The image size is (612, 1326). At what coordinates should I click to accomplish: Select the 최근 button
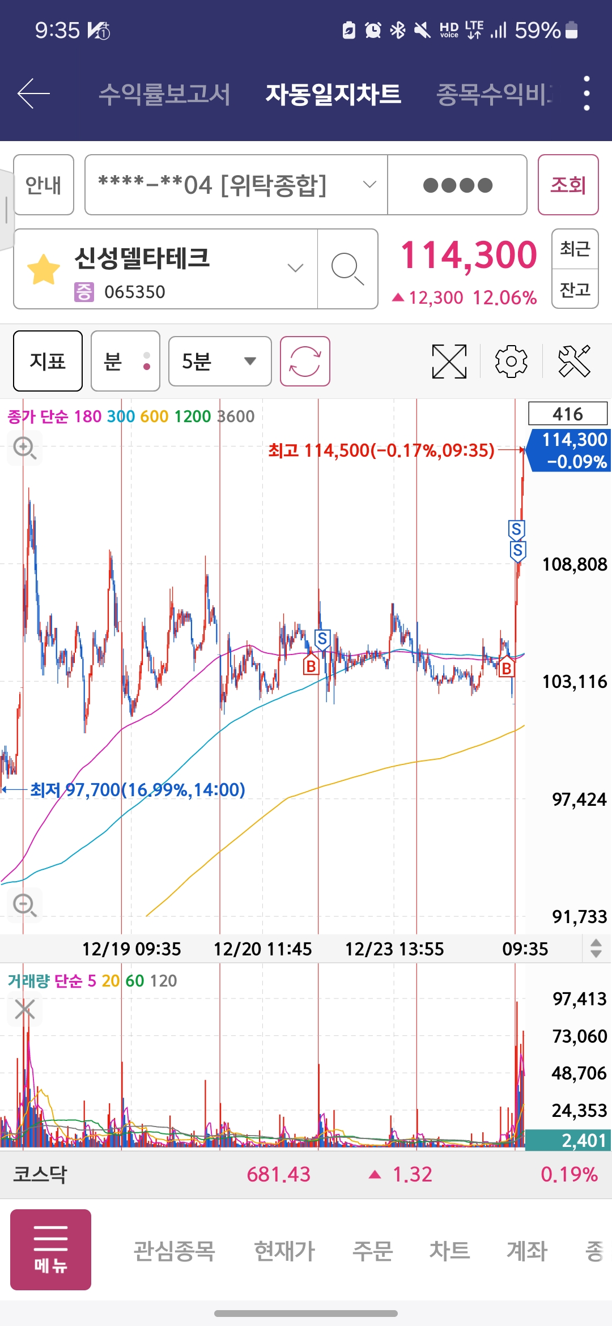click(575, 249)
